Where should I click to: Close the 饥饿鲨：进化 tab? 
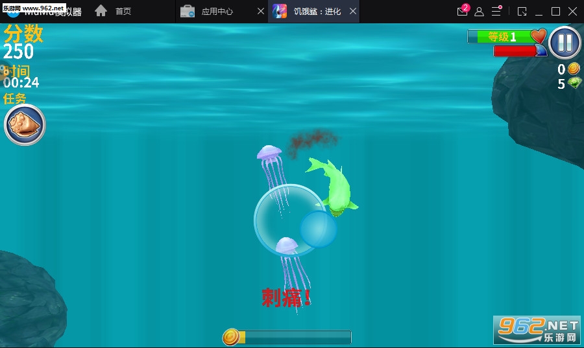point(352,12)
